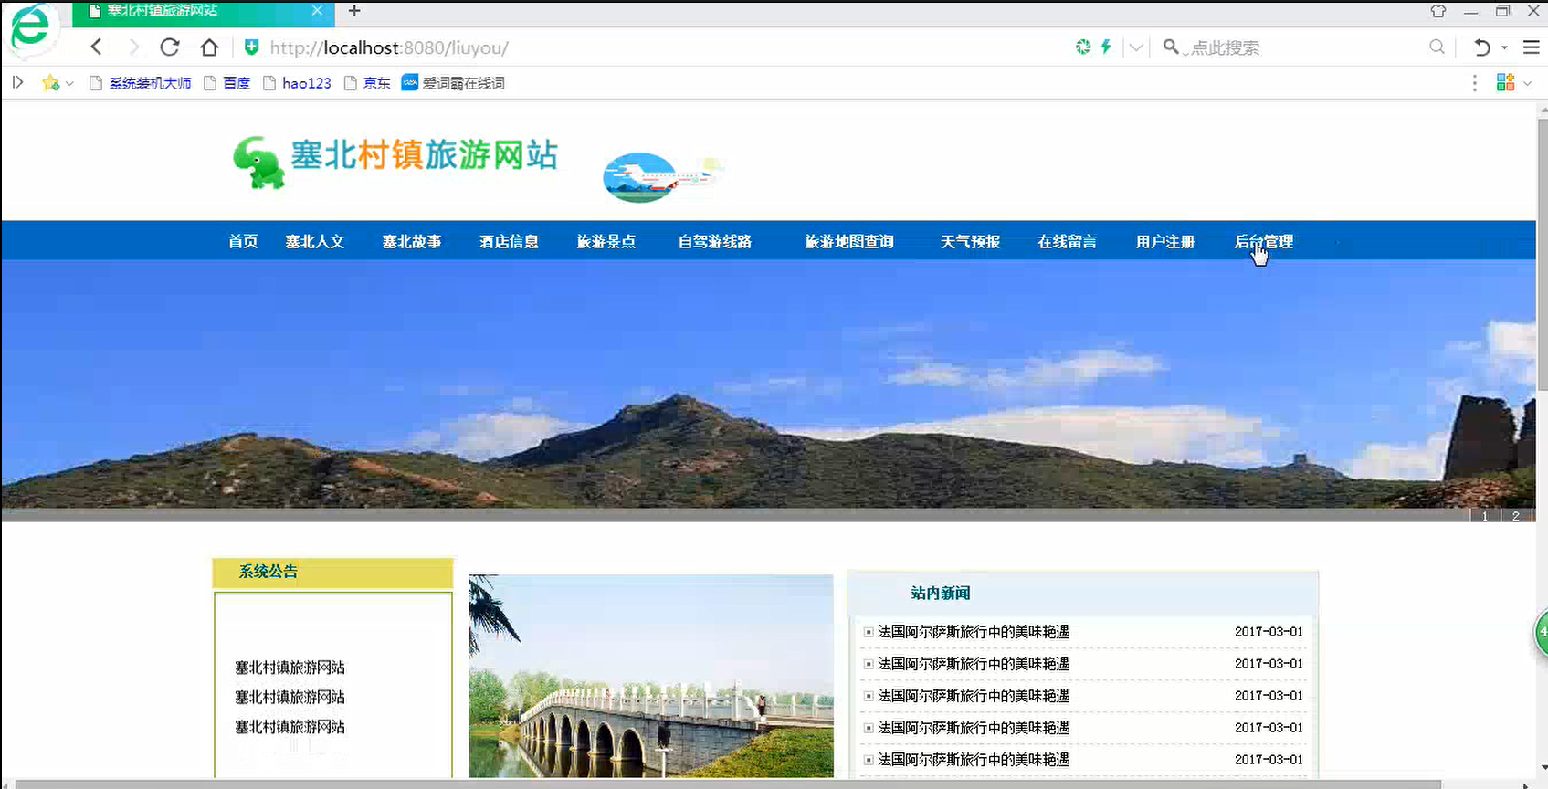Click the browser skin shirt icon
The height and width of the screenshot is (789, 1548).
(1438, 11)
